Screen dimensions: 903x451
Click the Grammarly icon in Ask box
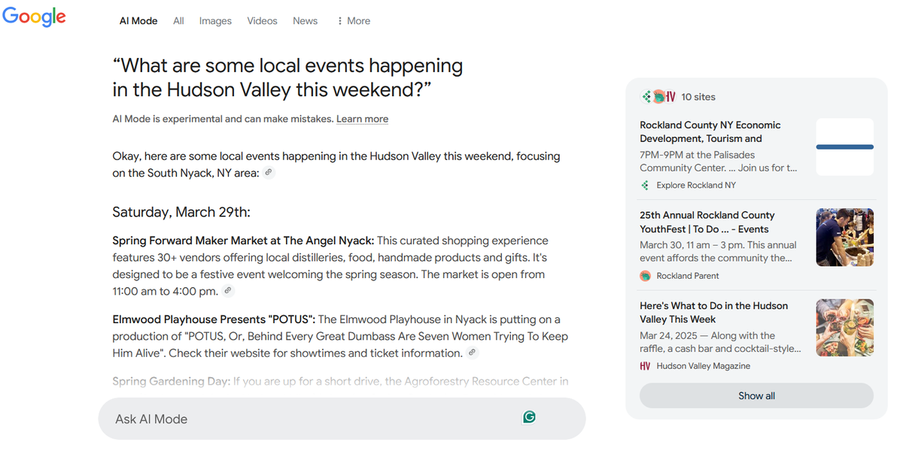pos(529,417)
